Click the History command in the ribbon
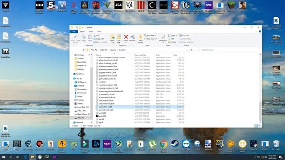This screenshot has height=160, width=285. coord(172,42)
